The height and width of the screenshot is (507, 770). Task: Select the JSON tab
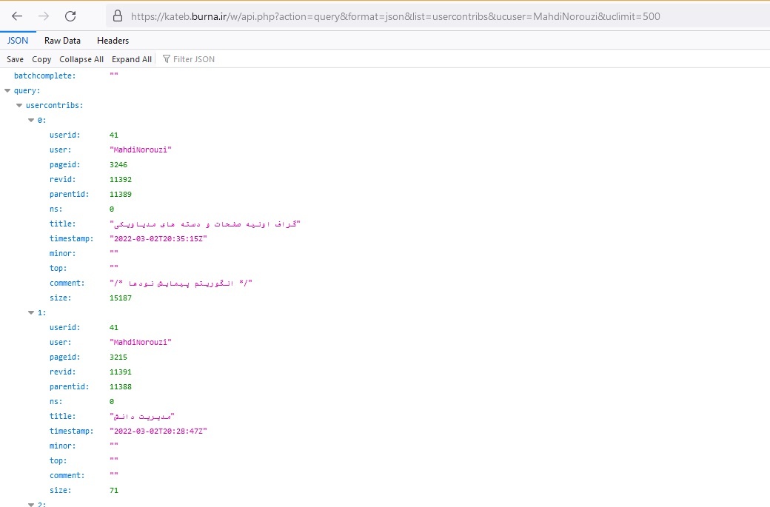(18, 41)
